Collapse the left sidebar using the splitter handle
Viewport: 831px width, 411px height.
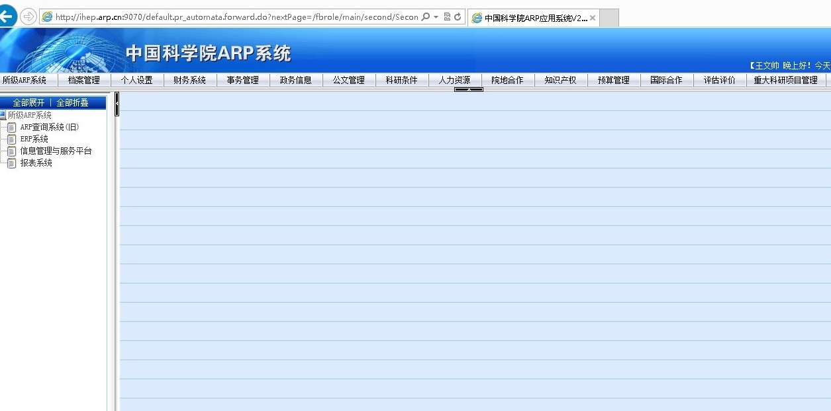[x=117, y=104]
